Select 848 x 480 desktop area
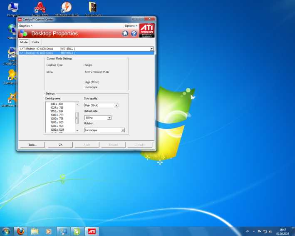The image size is (295, 236). point(57,104)
